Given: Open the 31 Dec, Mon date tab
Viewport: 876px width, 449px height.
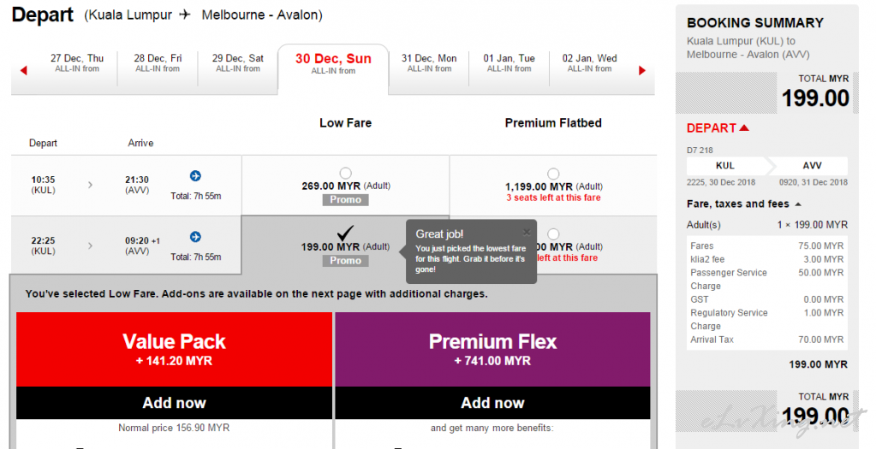Looking at the screenshot, I should point(429,62).
